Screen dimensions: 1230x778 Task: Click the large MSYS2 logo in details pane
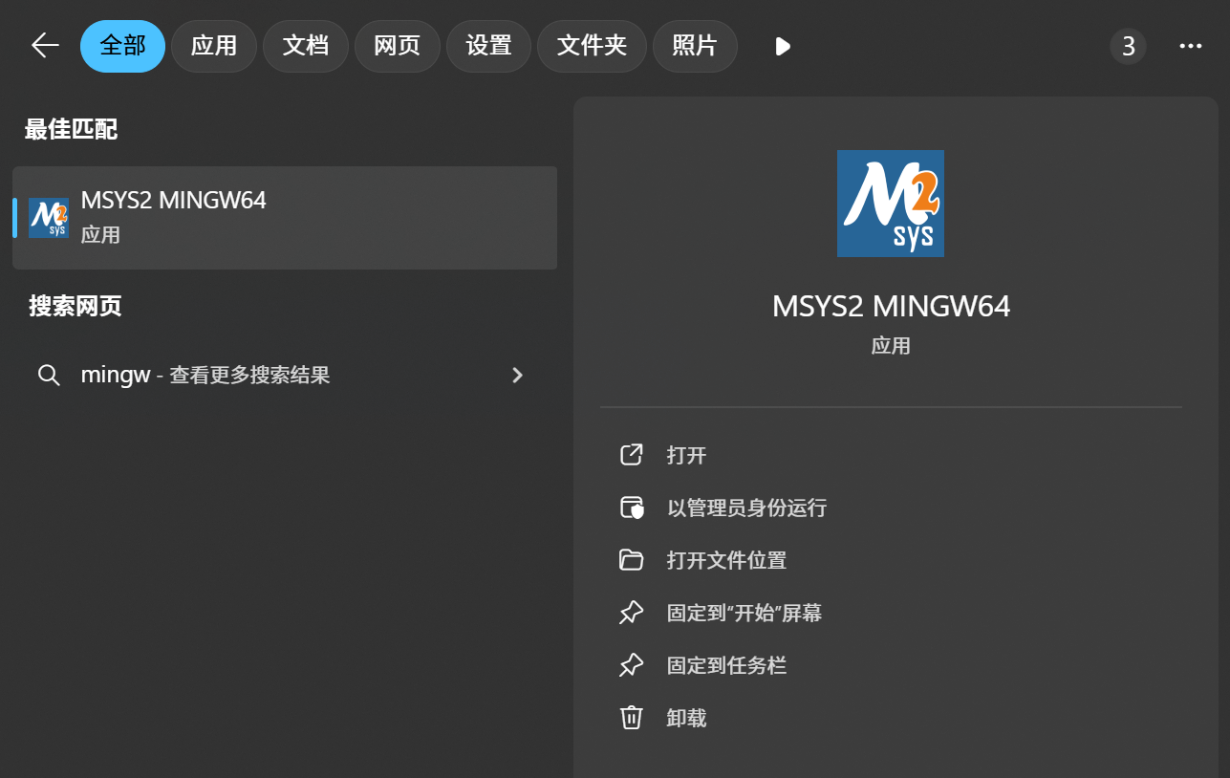890,204
